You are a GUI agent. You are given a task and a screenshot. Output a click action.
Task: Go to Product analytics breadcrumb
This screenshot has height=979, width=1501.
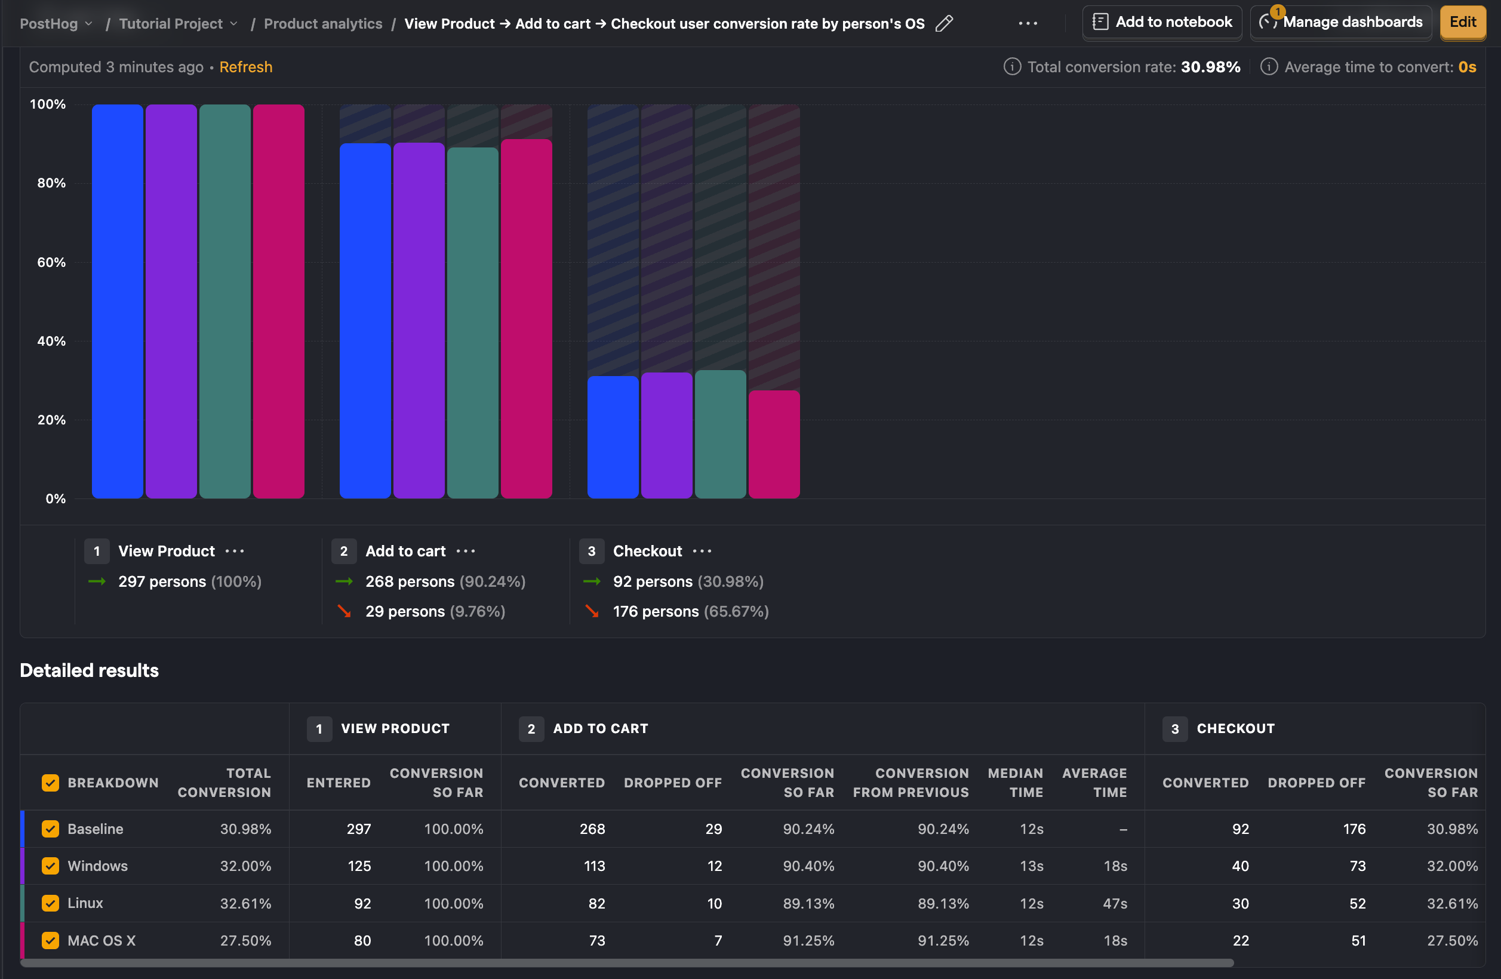323,24
